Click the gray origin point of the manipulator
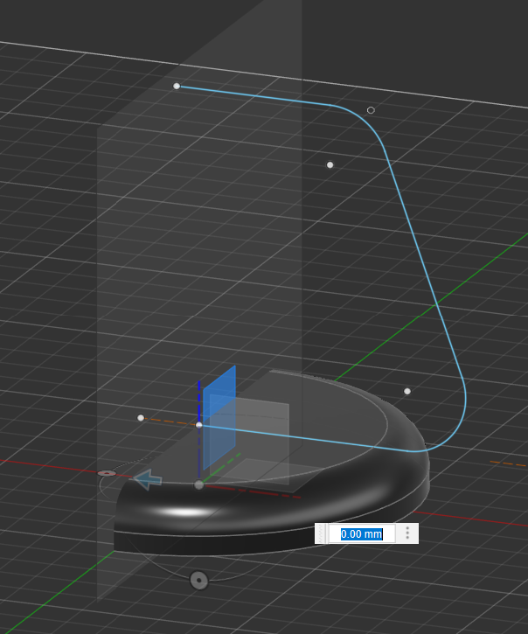 click(199, 484)
